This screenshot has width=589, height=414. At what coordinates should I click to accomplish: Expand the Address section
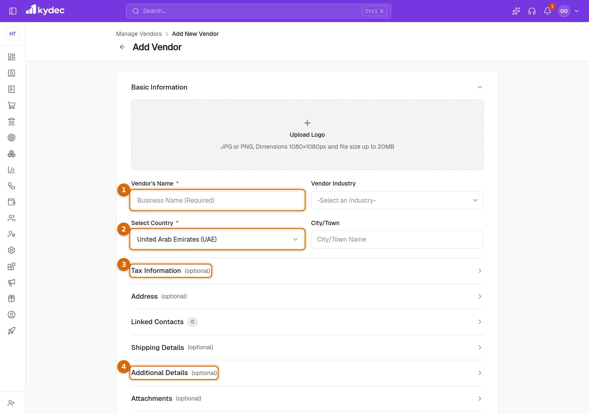point(307,296)
